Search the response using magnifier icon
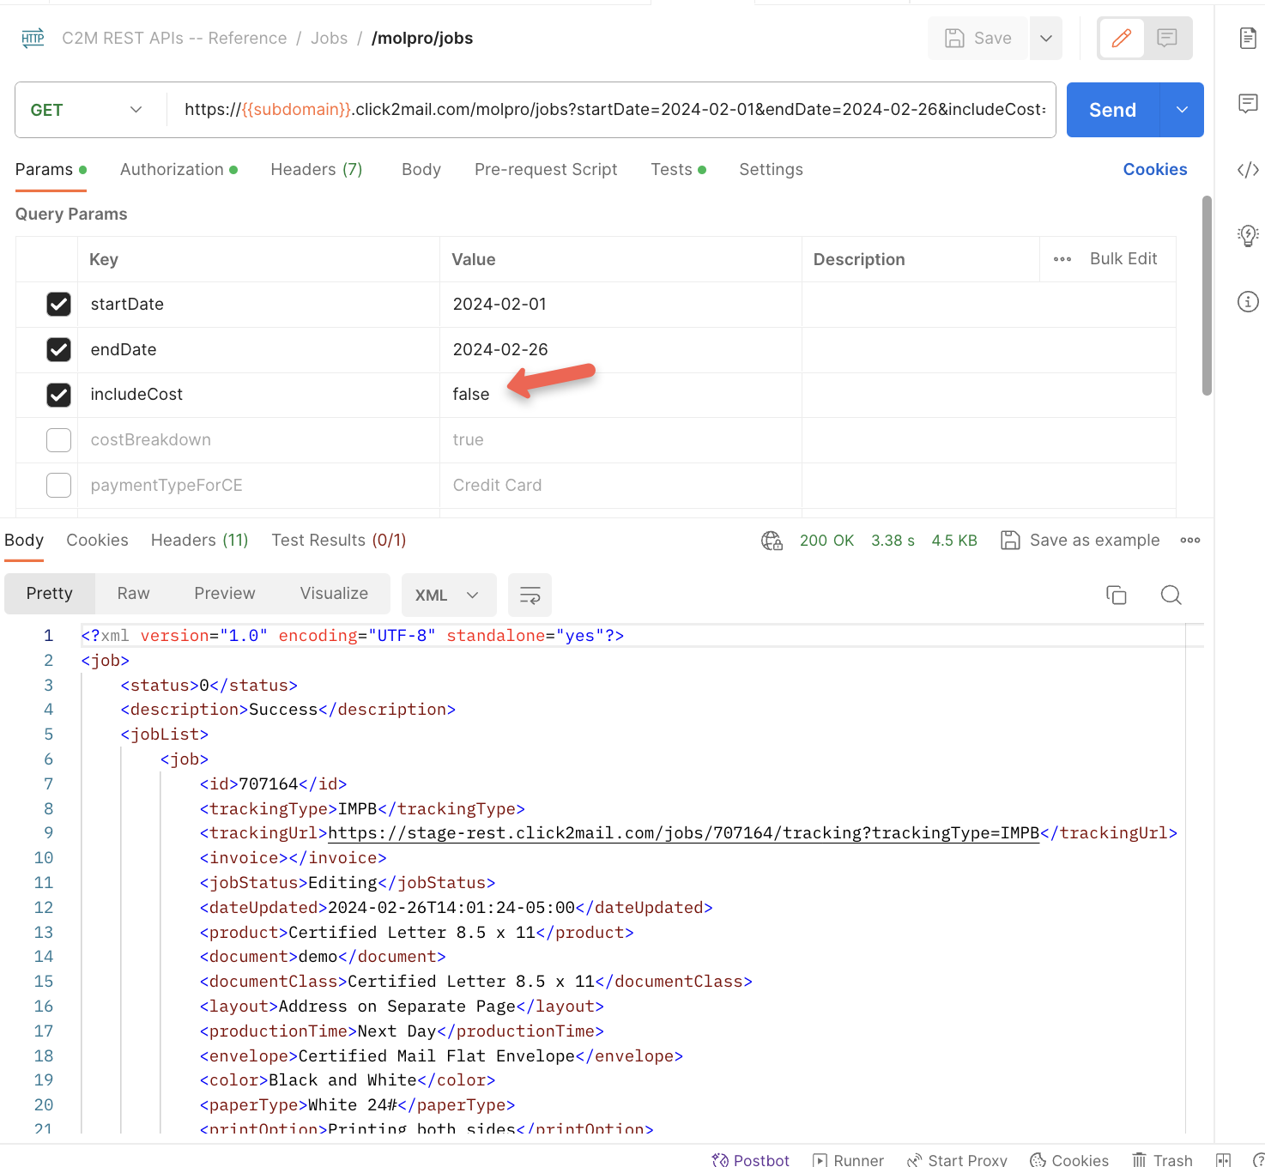Image resolution: width=1265 pixels, height=1167 pixels. pyautogui.click(x=1171, y=595)
